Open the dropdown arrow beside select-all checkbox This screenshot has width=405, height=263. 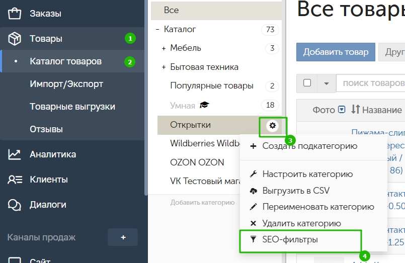(327, 83)
